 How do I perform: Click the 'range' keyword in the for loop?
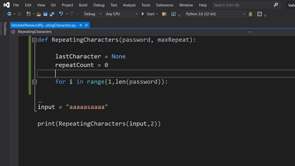pos(95,82)
